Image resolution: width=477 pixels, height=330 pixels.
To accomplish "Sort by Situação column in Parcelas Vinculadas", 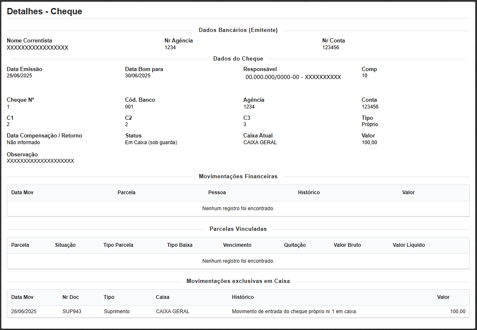I will tap(65, 245).
